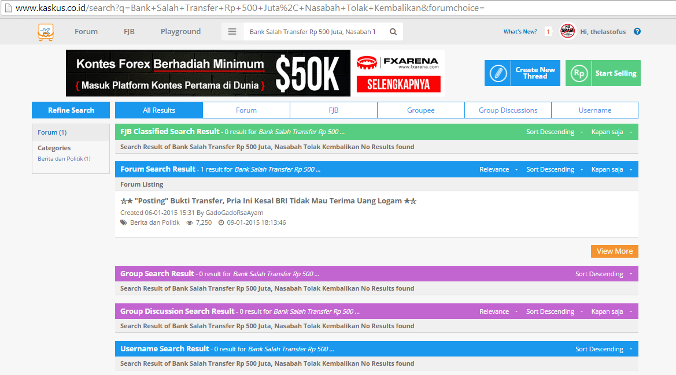Open the Hi, thelastofus profile link

[603, 32]
